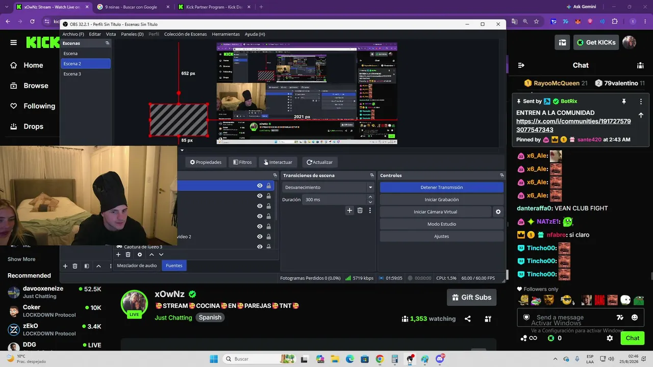Toggle visibility of the selected top source

click(260, 186)
